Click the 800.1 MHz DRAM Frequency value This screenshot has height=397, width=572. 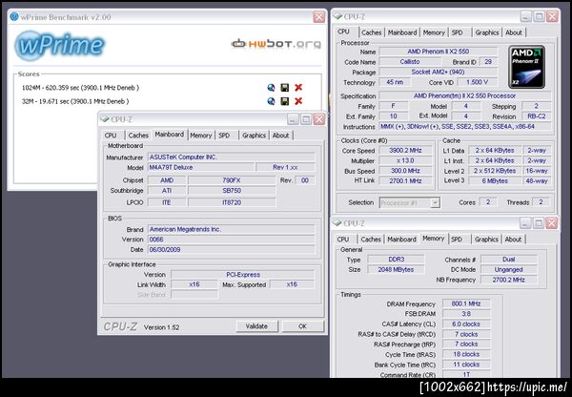pos(466,303)
